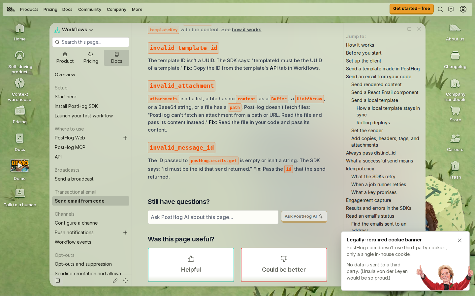The image size is (475, 296).
Task: Open the Careers desktop icon
Action: [455, 142]
